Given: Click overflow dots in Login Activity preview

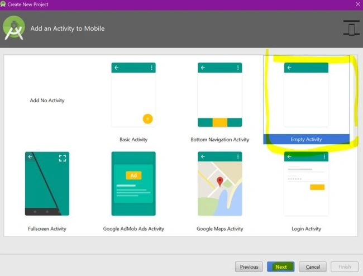Looking at the screenshot, I should pos(324,157).
